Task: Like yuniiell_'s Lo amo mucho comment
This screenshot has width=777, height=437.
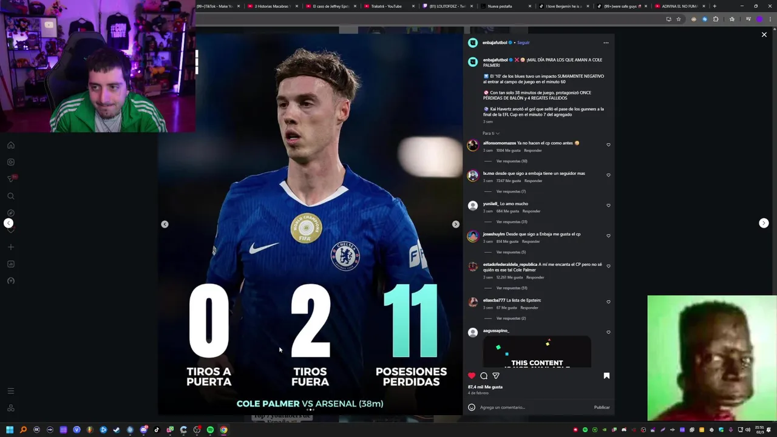Action: pyautogui.click(x=608, y=205)
